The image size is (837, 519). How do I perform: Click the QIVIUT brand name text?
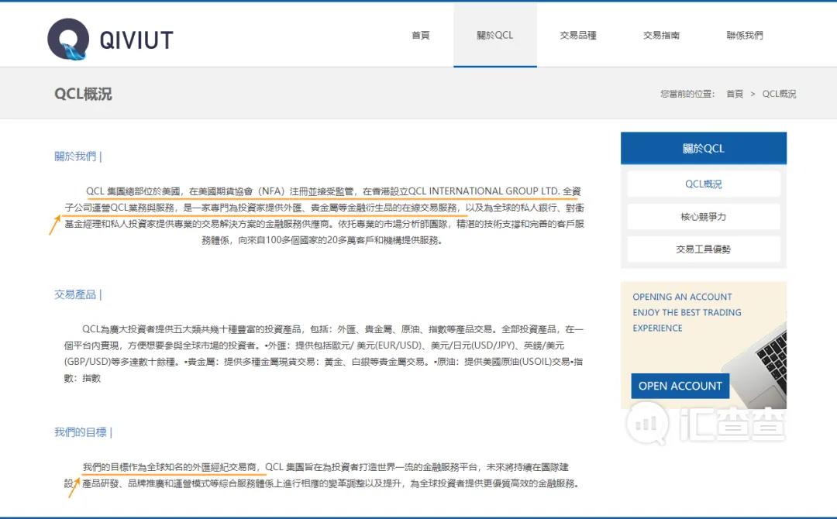coord(136,40)
